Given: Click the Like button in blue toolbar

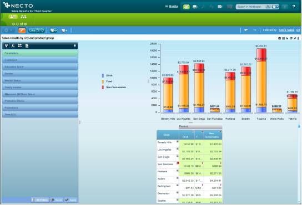Looking at the screenshot, I should coord(37,30).
